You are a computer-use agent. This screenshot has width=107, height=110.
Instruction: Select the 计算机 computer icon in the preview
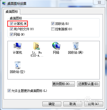click(18, 46)
